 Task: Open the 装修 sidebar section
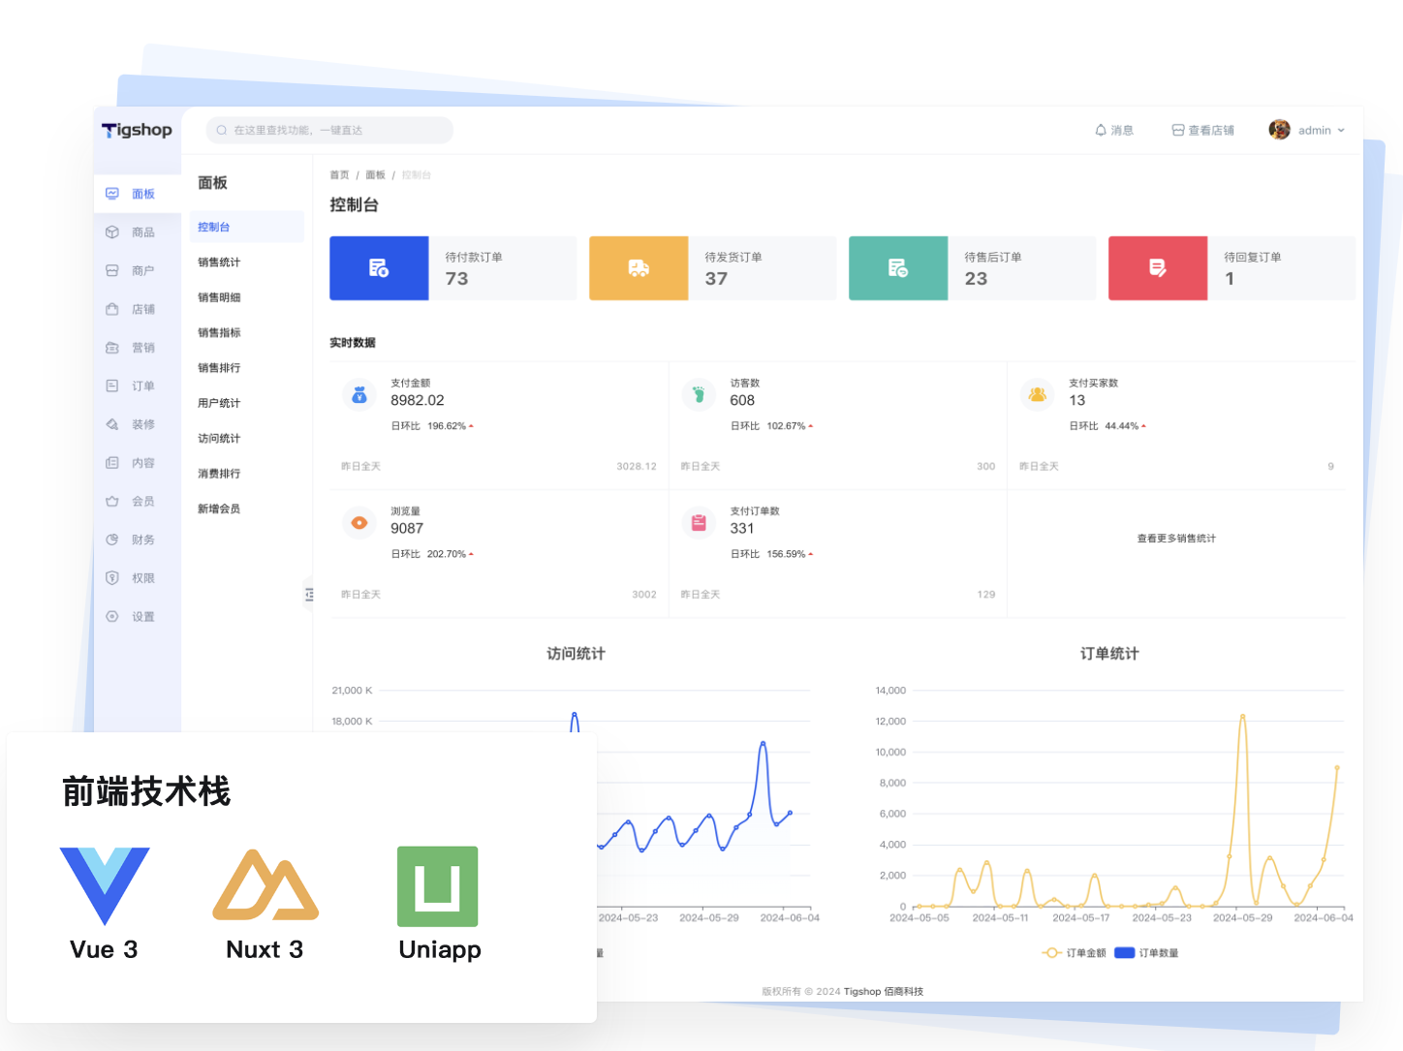(137, 424)
